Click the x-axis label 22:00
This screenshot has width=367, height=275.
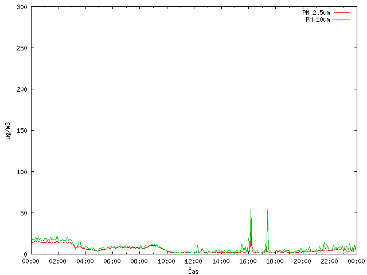[x=330, y=261]
